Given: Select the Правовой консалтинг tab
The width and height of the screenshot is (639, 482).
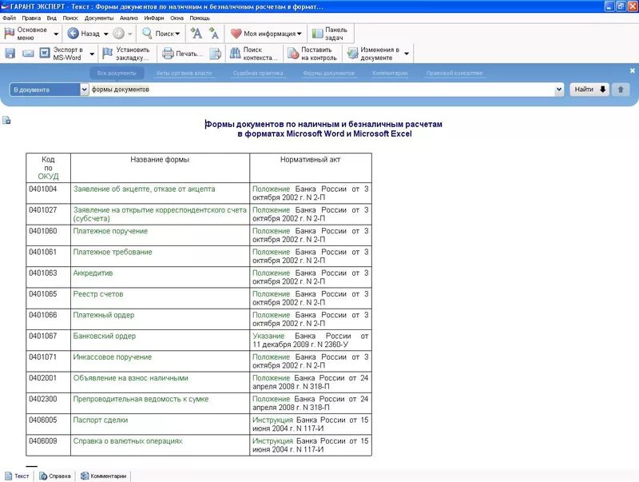Looking at the screenshot, I should (454, 73).
